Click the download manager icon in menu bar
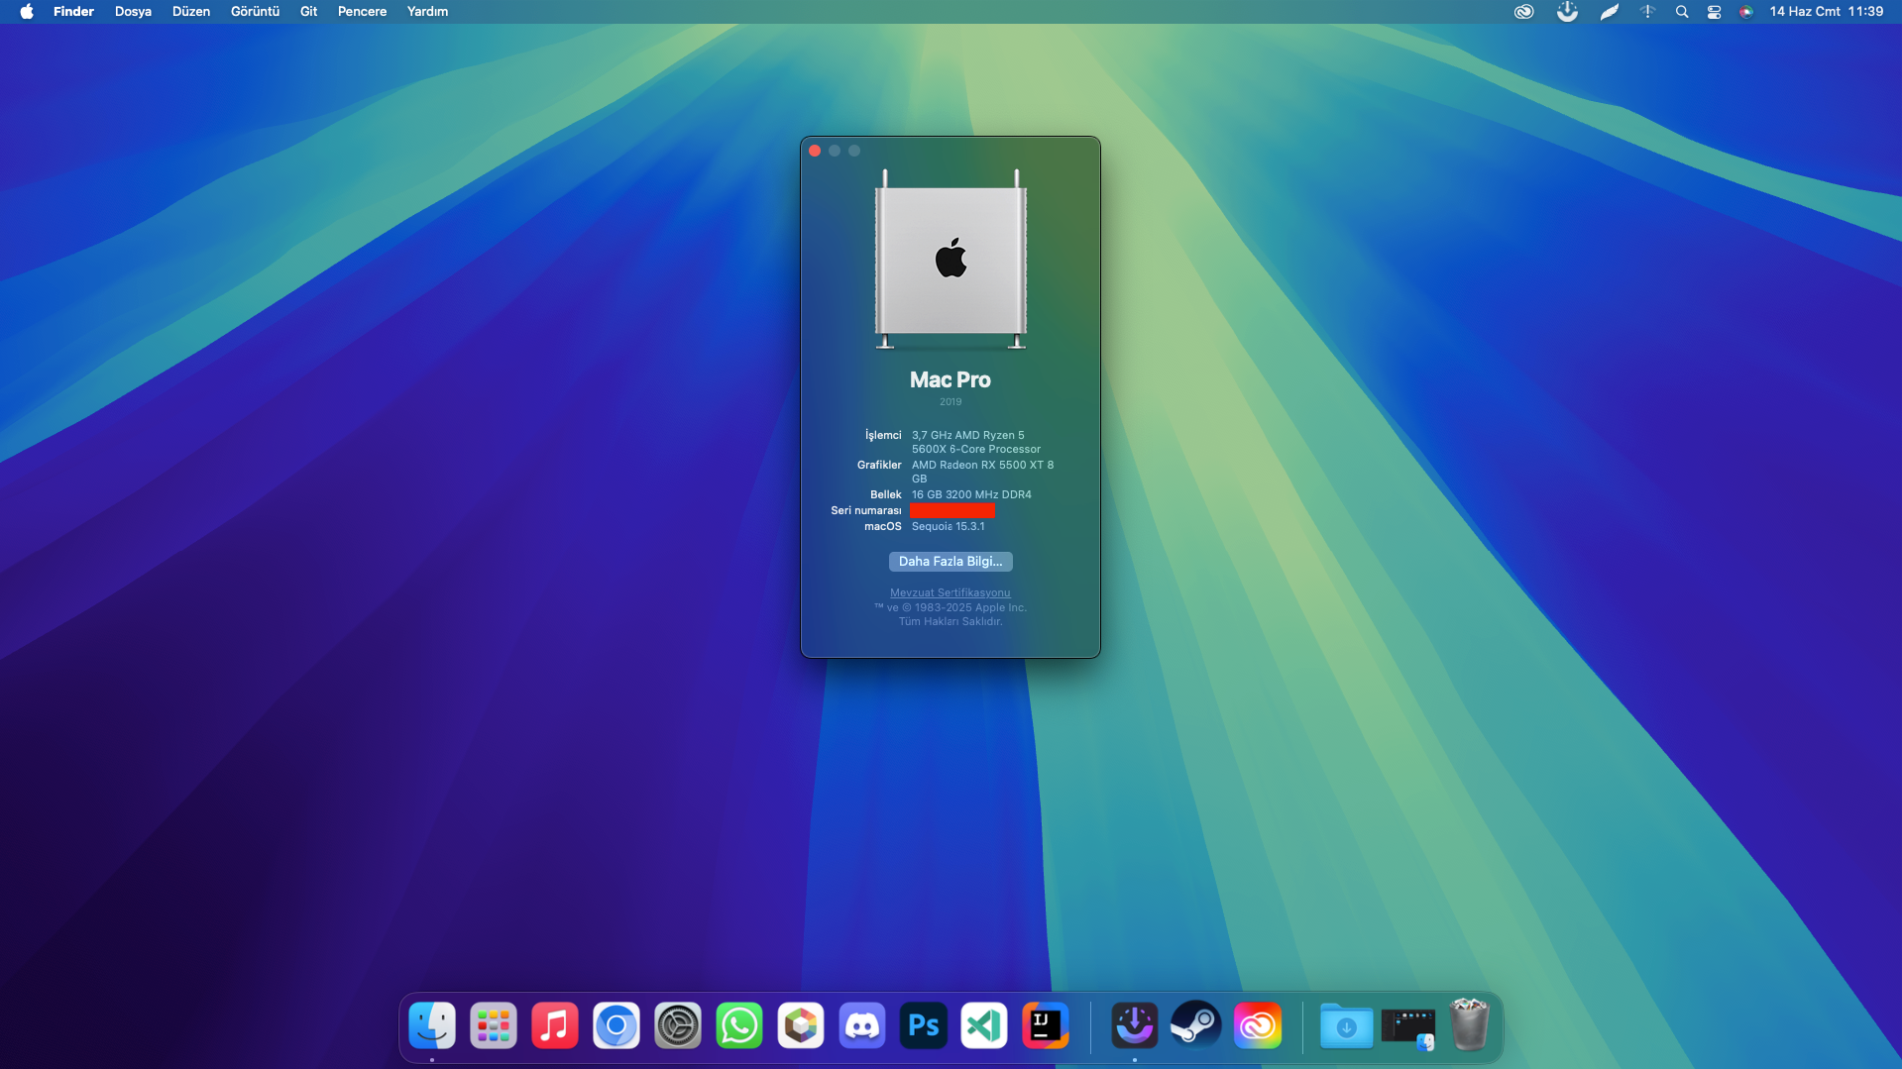 (1567, 12)
